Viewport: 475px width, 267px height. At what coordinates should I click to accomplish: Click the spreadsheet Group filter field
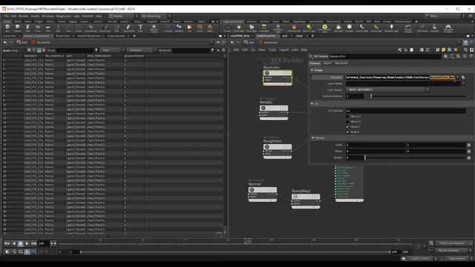tap(75, 50)
